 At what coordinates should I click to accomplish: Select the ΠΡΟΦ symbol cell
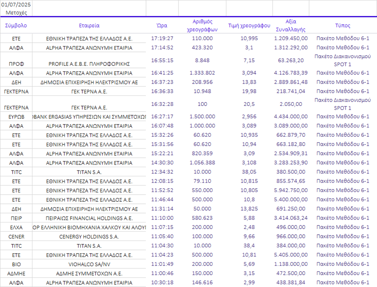click(16, 64)
